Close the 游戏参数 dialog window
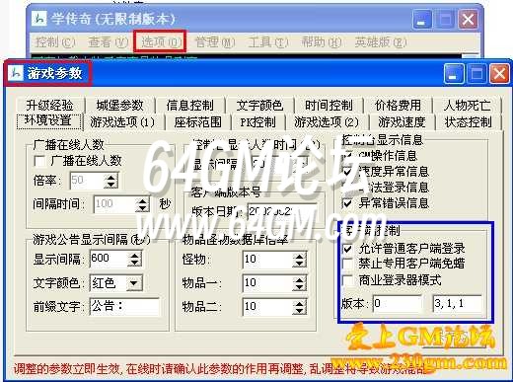This screenshot has height=382, width=513. (499, 73)
